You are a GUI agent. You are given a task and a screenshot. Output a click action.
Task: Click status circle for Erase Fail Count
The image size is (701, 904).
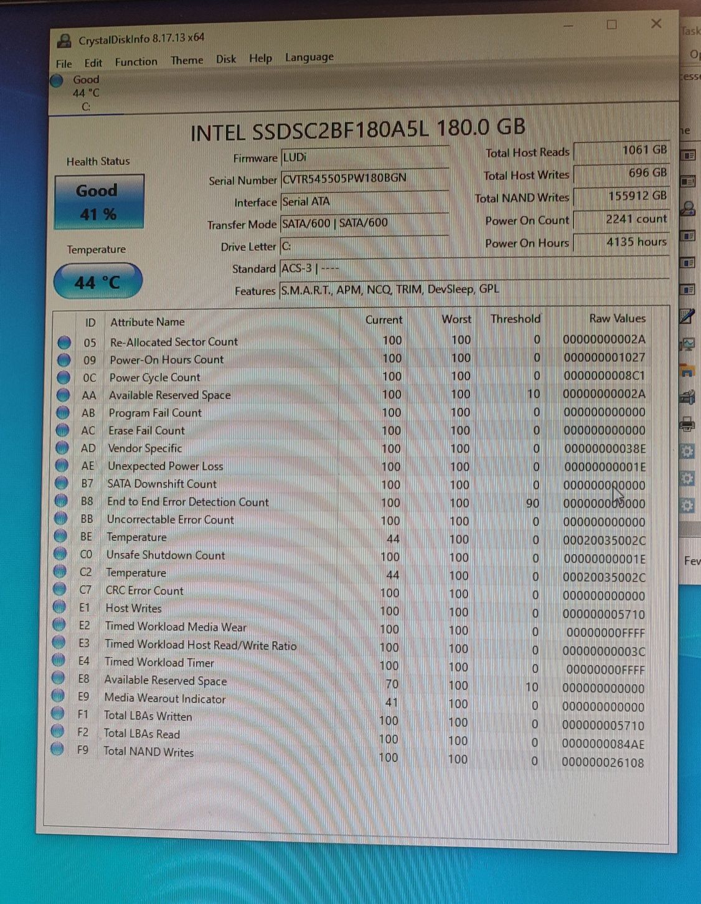tap(62, 430)
